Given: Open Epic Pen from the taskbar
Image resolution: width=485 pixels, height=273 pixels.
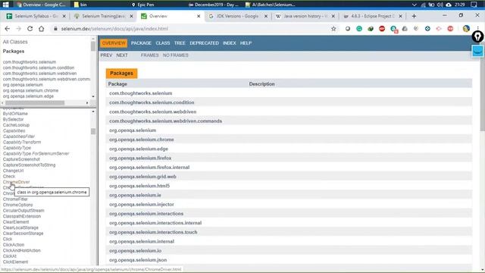Looking at the screenshot, I should 142,5.
